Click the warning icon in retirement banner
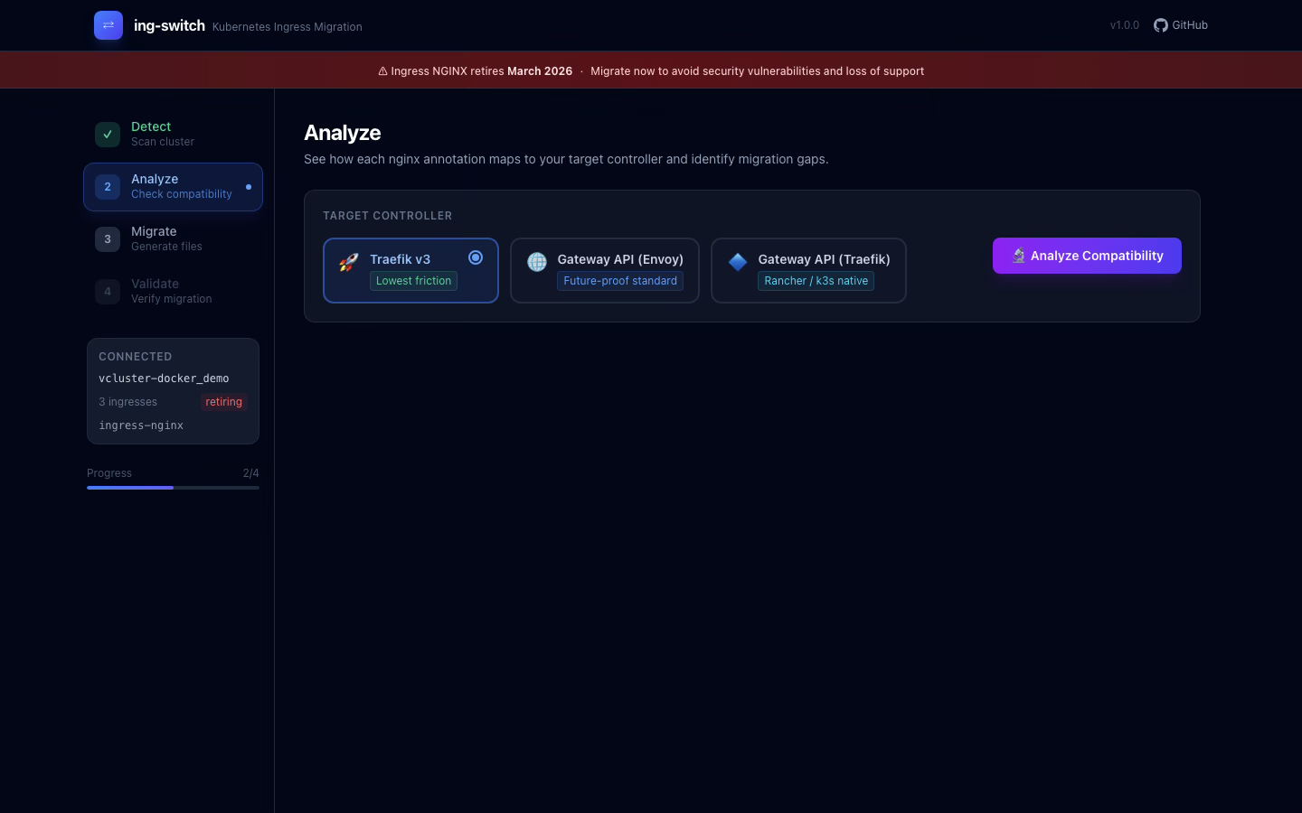Screen dimensions: 1302x813 (382, 71)
